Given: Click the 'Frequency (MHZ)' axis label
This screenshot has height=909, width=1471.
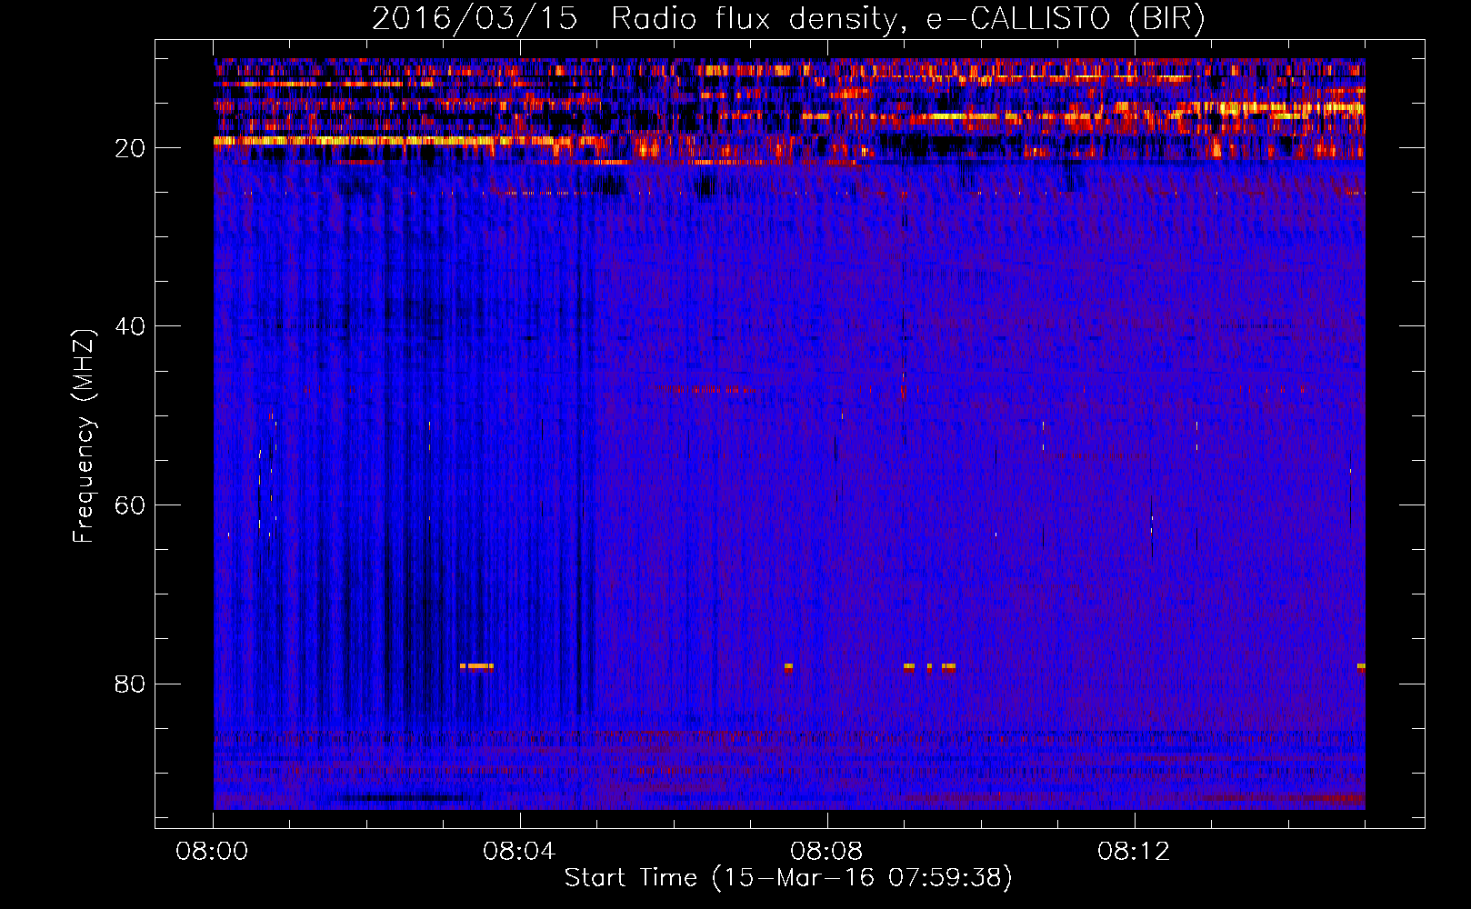Looking at the screenshot, I should coord(84,436).
